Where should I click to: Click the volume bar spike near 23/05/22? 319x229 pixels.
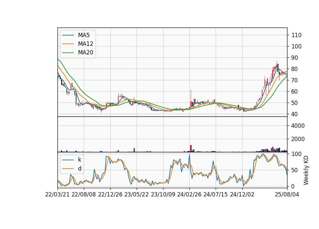tap(134, 150)
